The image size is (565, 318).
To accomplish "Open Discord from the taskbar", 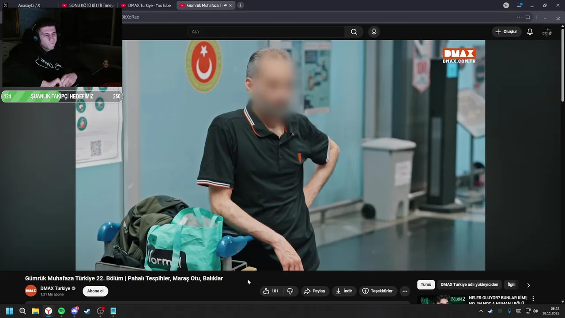I will [x=75, y=311].
